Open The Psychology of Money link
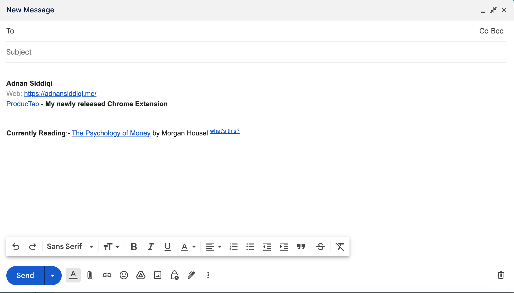This screenshot has height=293, width=514. click(111, 133)
